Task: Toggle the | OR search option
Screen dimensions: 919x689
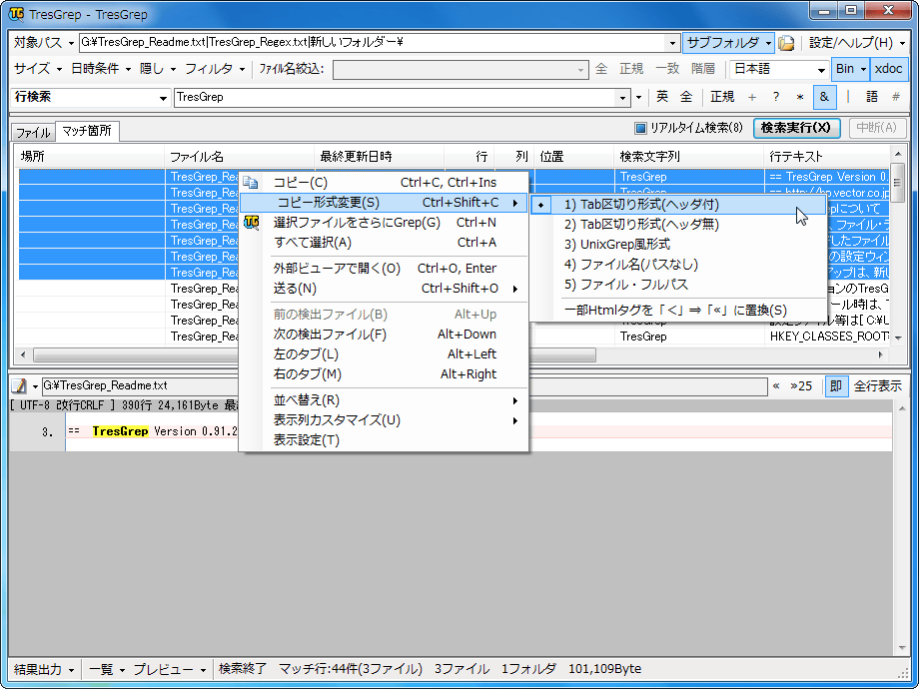Action: point(848,97)
